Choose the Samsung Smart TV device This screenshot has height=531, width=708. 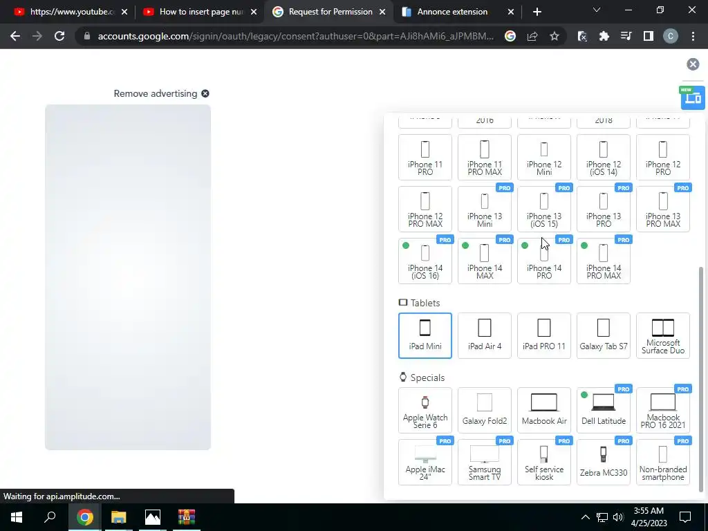(485, 462)
